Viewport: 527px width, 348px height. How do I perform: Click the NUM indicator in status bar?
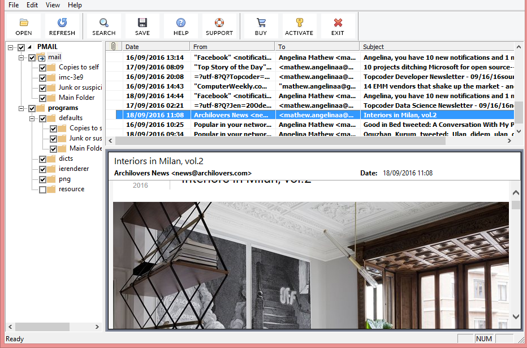point(483,339)
